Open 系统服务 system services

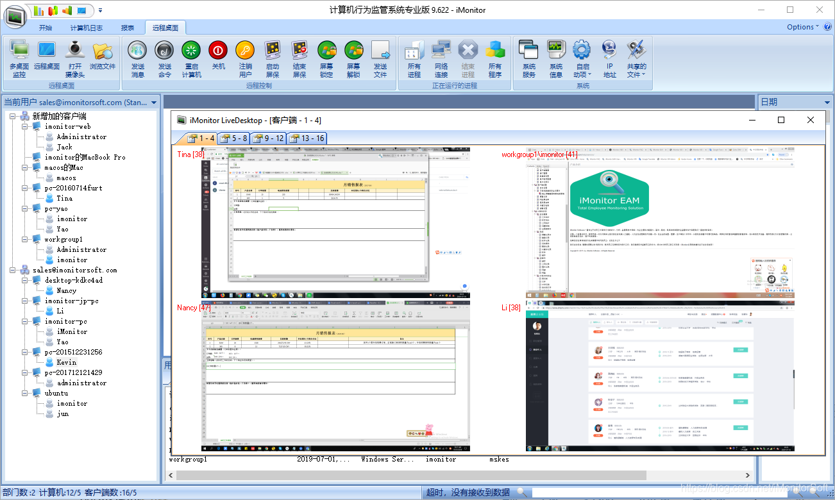pos(529,60)
